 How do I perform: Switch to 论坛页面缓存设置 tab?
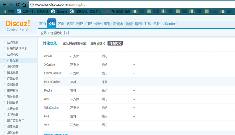pos(74,43)
